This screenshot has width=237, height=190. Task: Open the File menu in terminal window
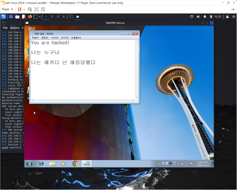click(5, 28)
